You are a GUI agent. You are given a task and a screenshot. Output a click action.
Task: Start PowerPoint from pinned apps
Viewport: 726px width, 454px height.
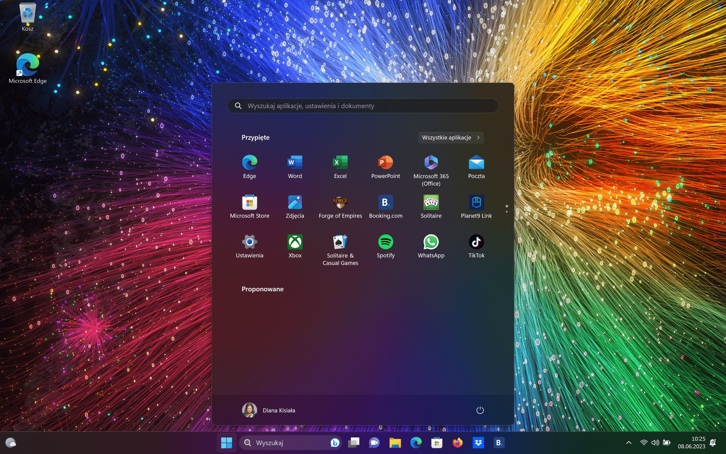386,167
